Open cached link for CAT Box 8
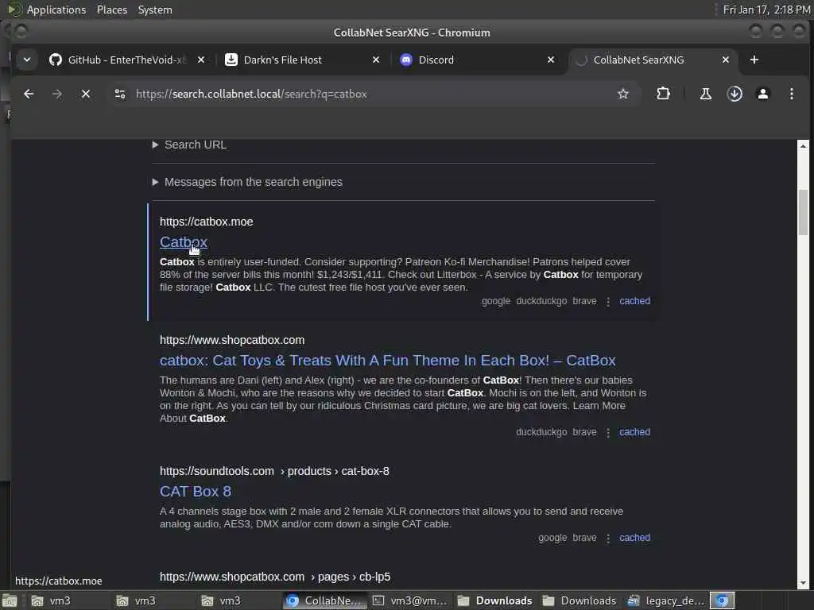 point(634,538)
